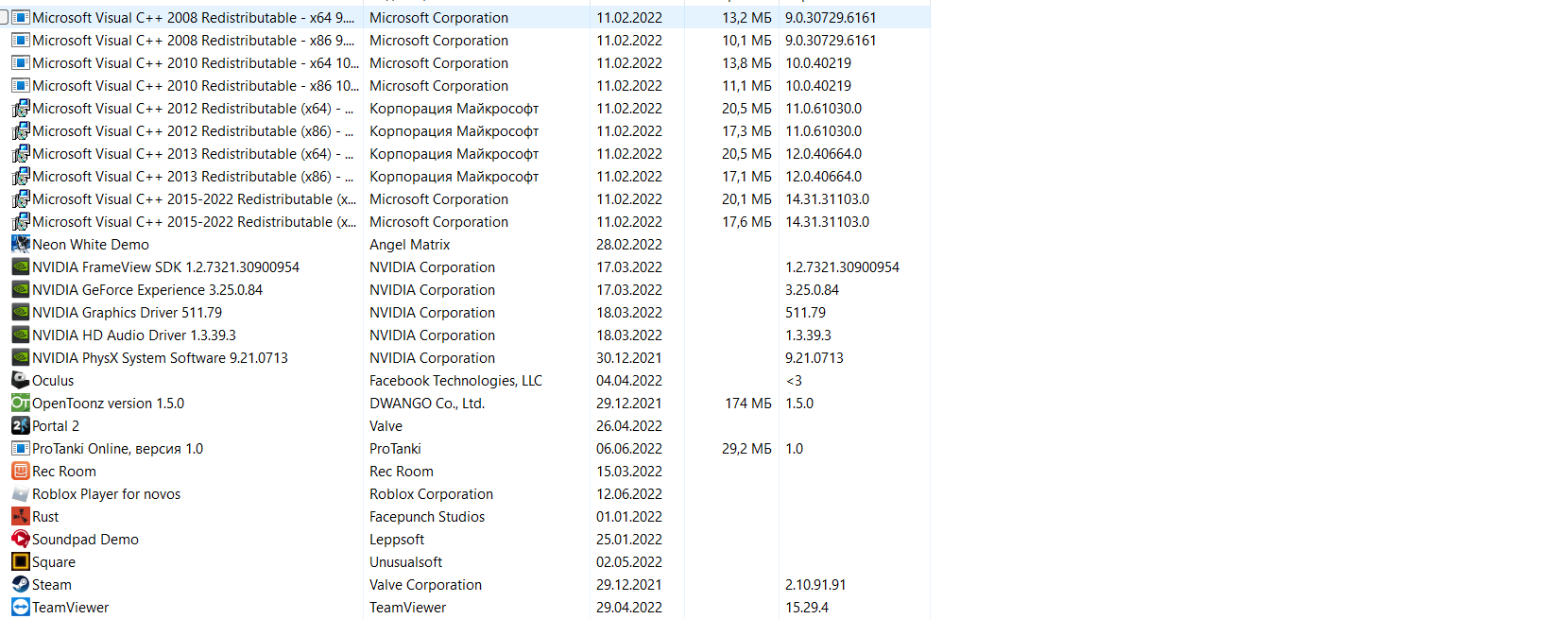Image resolution: width=1543 pixels, height=619 pixels.
Task: Click install date "29.04.2022"
Action: click(629, 608)
